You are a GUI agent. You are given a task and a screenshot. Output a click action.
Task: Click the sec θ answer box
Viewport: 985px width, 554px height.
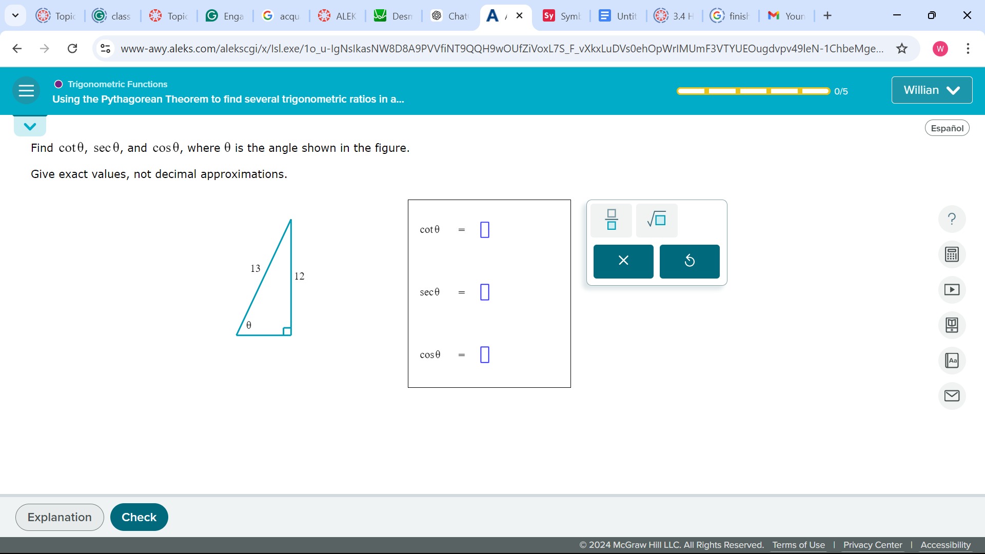[485, 292]
